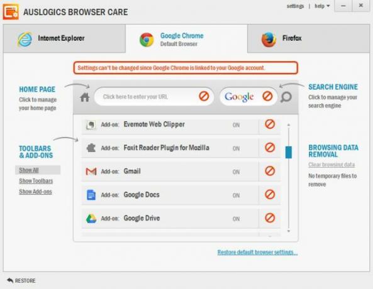Image resolution: width=373 pixels, height=289 pixels.
Task: Toggle Google Docs ON status
Action: 236,195
